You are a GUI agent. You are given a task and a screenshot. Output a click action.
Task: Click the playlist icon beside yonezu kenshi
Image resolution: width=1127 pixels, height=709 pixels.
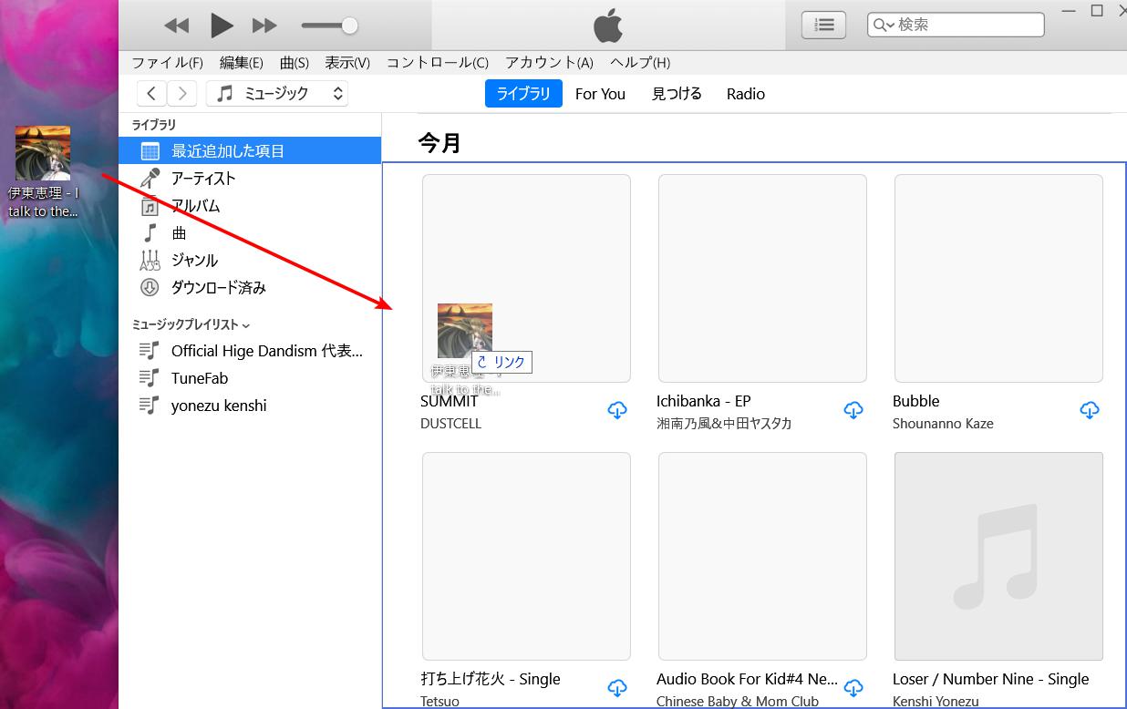(x=149, y=406)
